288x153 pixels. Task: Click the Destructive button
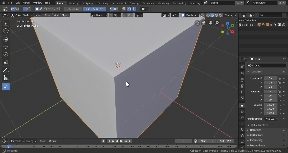[x=73, y=9]
